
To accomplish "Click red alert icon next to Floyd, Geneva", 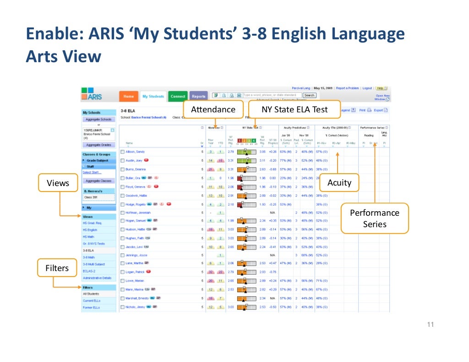I will pyautogui.click(x=156, y=186).
